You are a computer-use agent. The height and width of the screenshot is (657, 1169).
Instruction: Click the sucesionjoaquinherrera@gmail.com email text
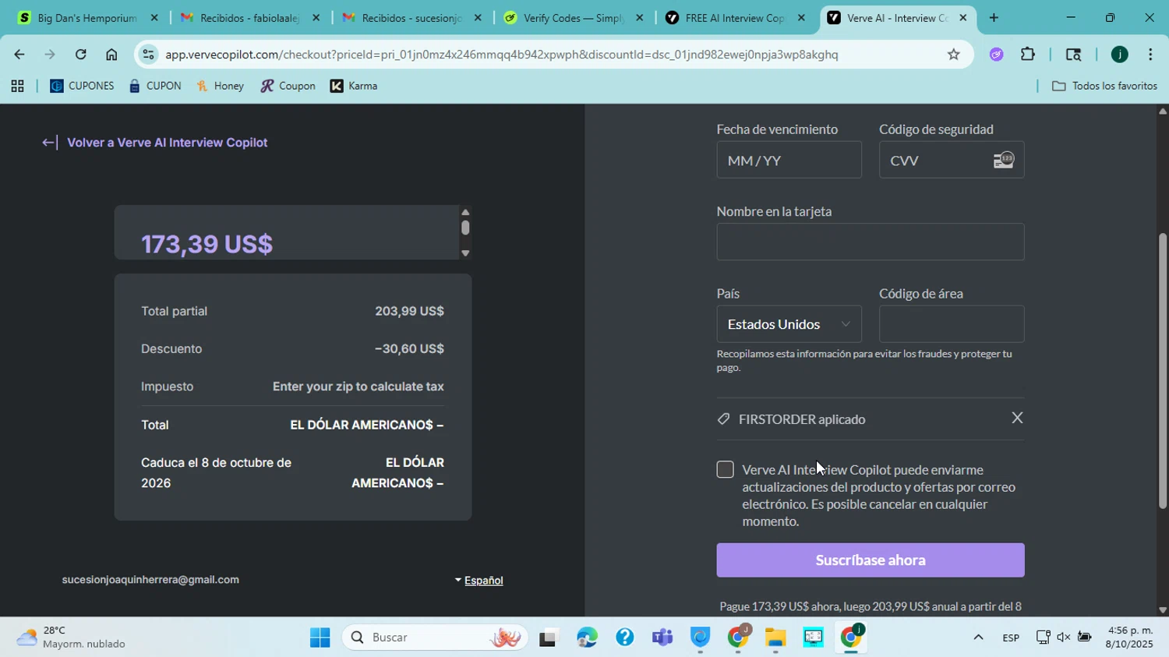(150, 580)
